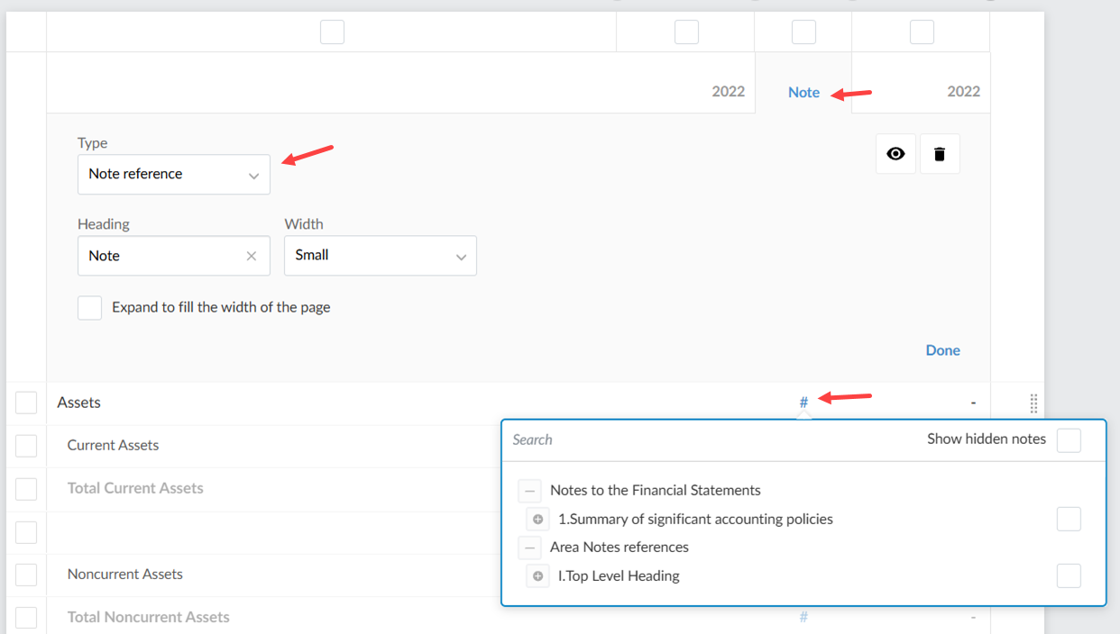Click the plus icon beside Summary of significant accounting policies

(538, 520)
